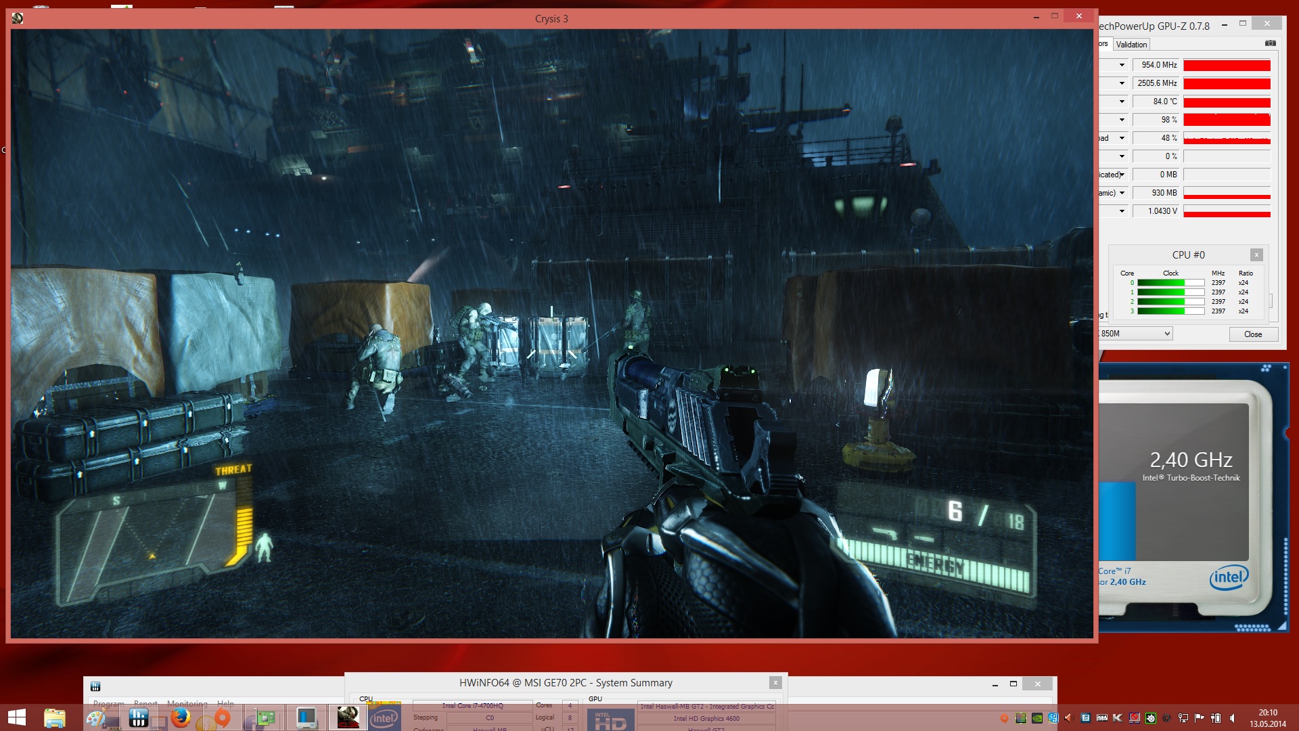1299x731 pixels.
Task: Expand the 84.0 °C sensor dropdown
Action: pos(1122,102)
